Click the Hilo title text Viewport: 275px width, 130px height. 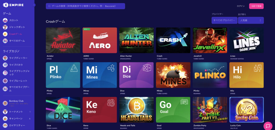(232, 91)
